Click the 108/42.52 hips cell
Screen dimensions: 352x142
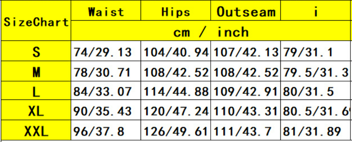(x=176, y=71)
